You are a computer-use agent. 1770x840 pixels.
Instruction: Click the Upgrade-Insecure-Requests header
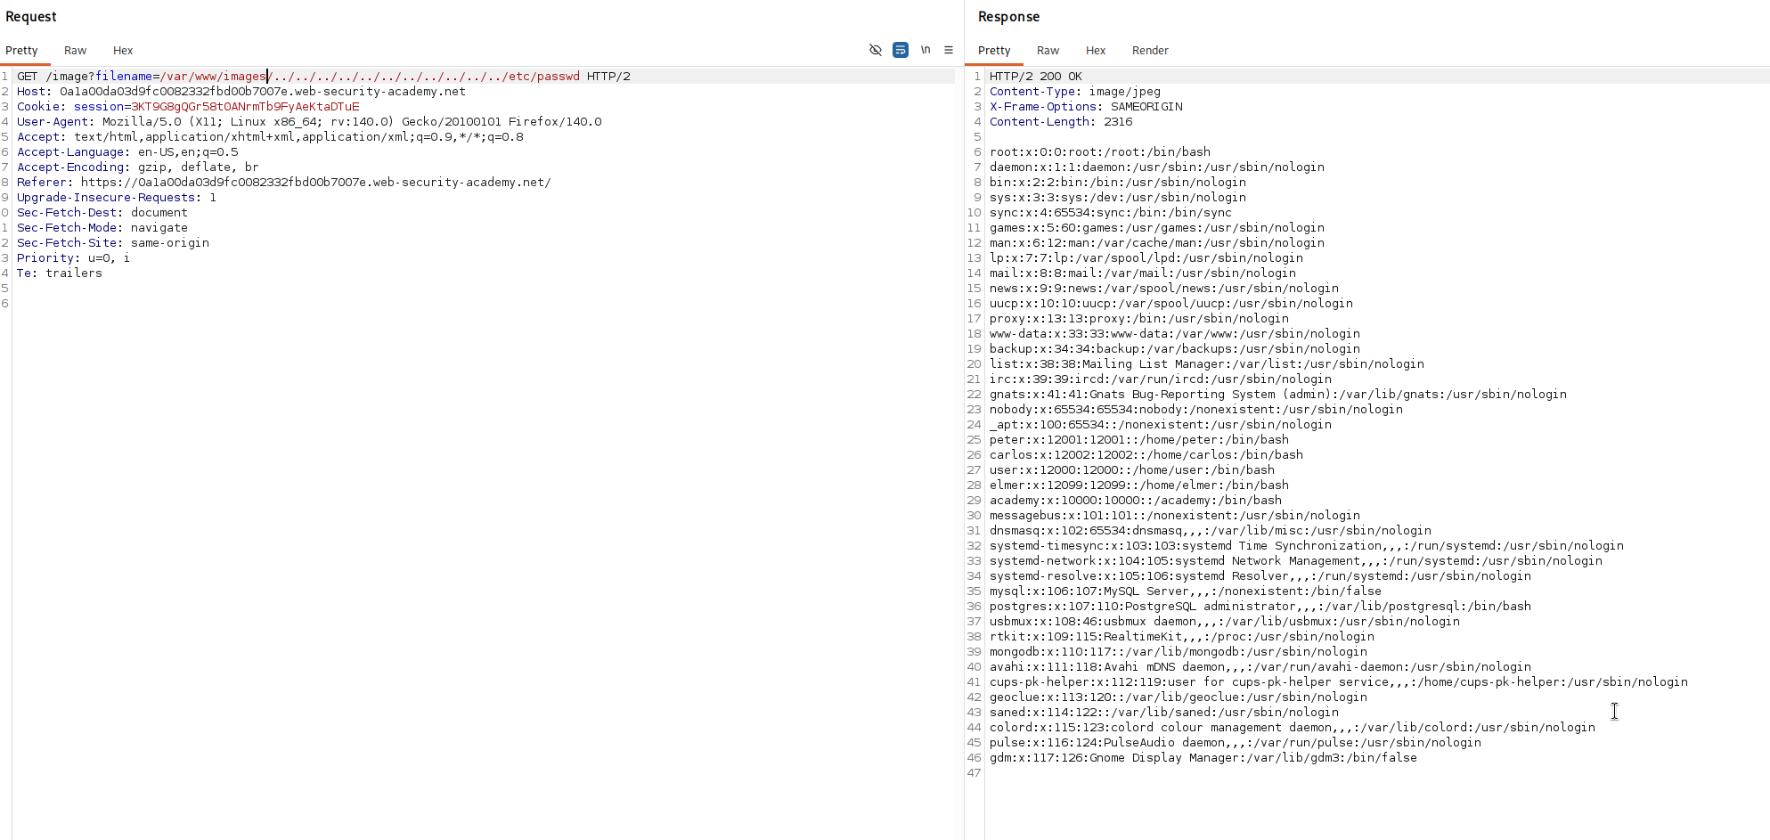[x=116, y=198]
